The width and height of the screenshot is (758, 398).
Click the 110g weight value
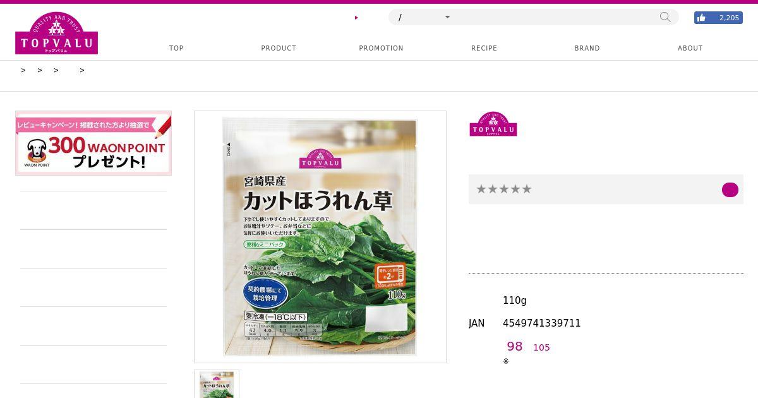(515, 301)
